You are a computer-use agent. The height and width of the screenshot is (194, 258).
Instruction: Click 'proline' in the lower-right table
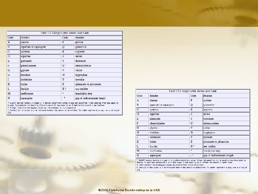207,100
